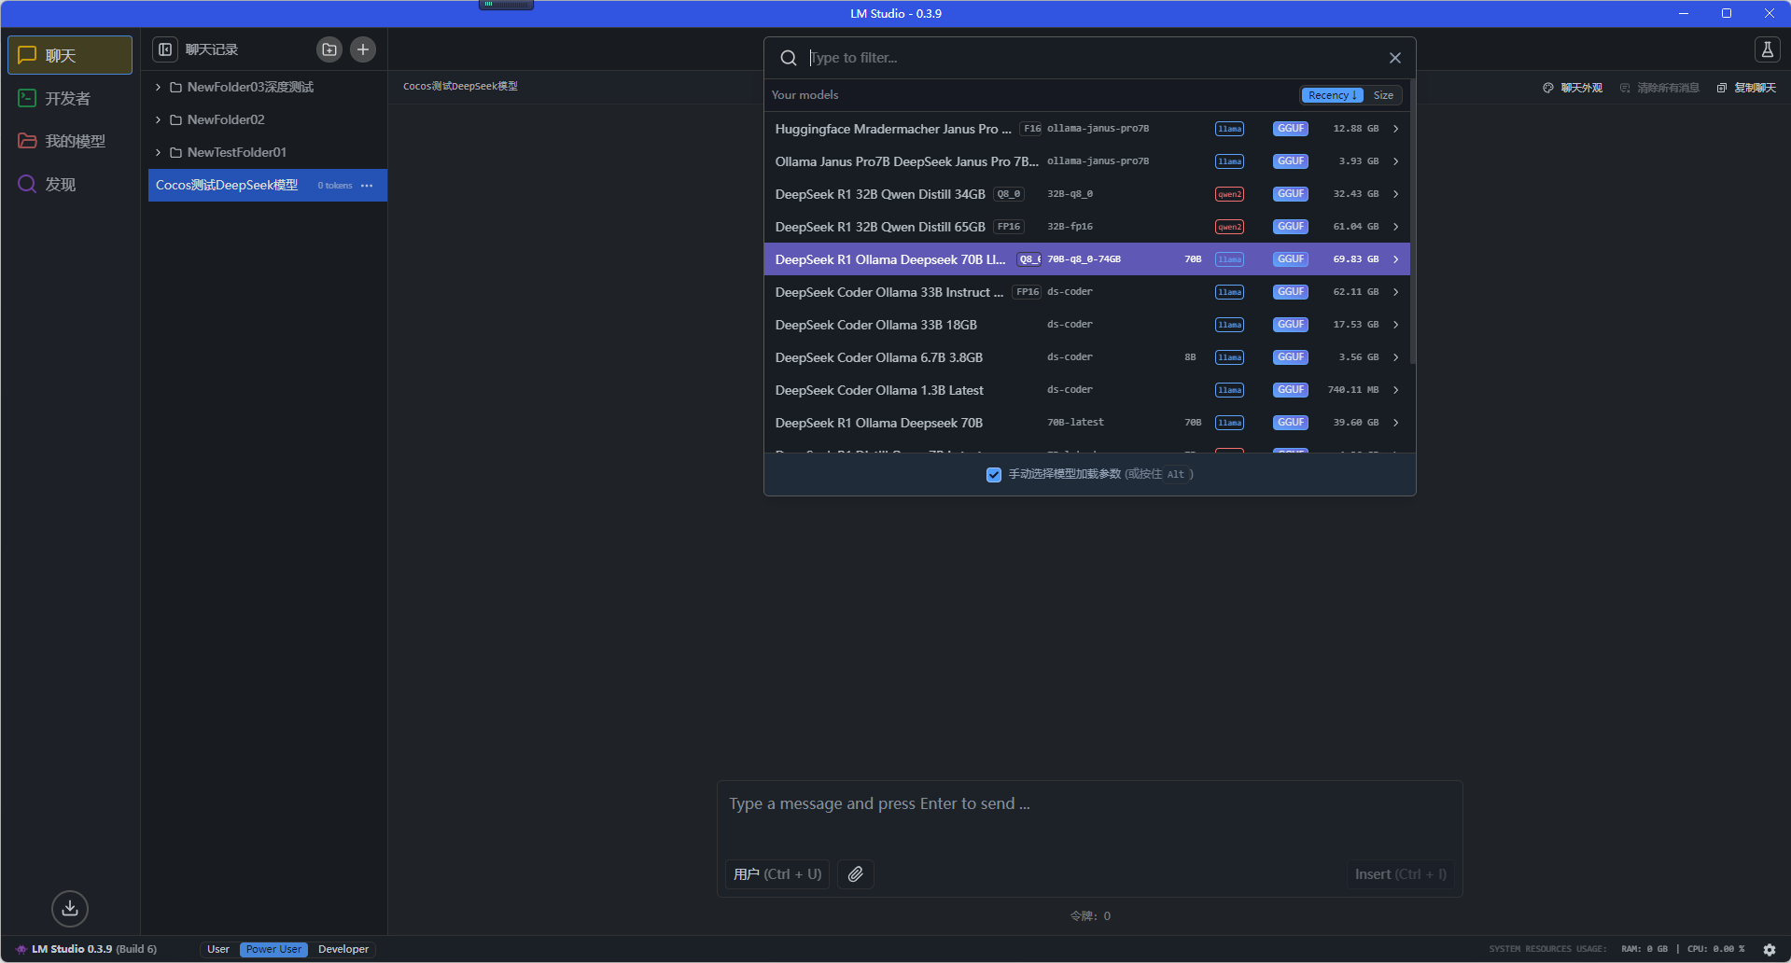This screenshot has width=1791, height=963.
Task: Expand options for Ollama Janus Pro7B DeepSeek
Action: pyautogui.click(x=1395, y=161)
